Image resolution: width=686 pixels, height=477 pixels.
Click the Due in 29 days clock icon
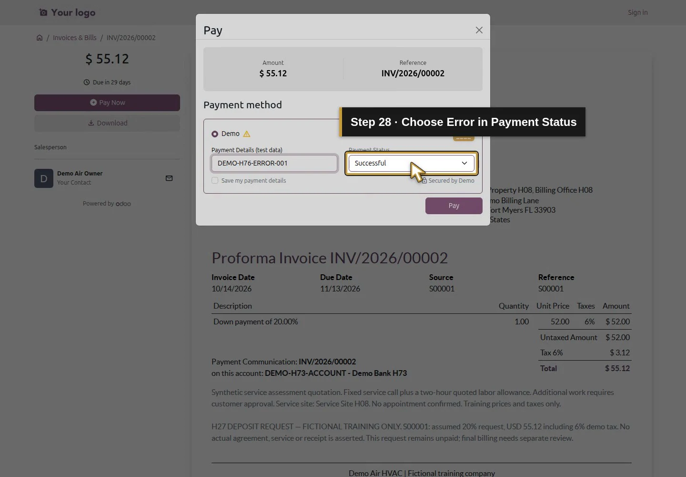[x=87, y=83]
